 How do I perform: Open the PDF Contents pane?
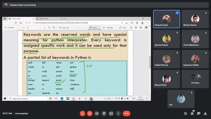coord(9,27)
